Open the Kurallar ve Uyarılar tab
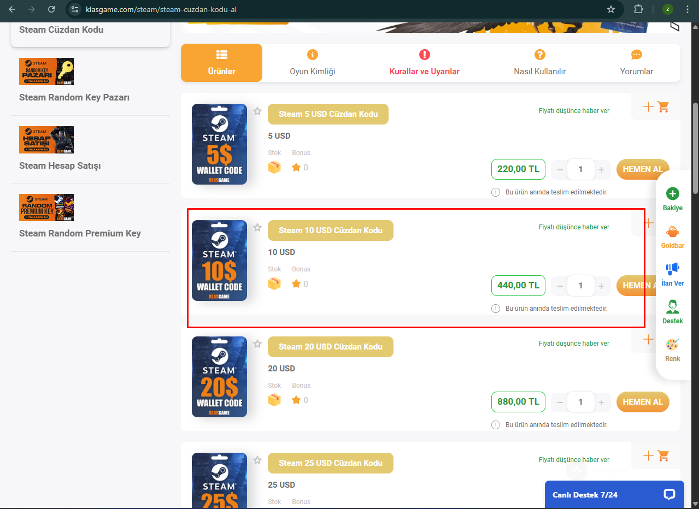This screenshot has height=509, width=699. pos(424,63)
